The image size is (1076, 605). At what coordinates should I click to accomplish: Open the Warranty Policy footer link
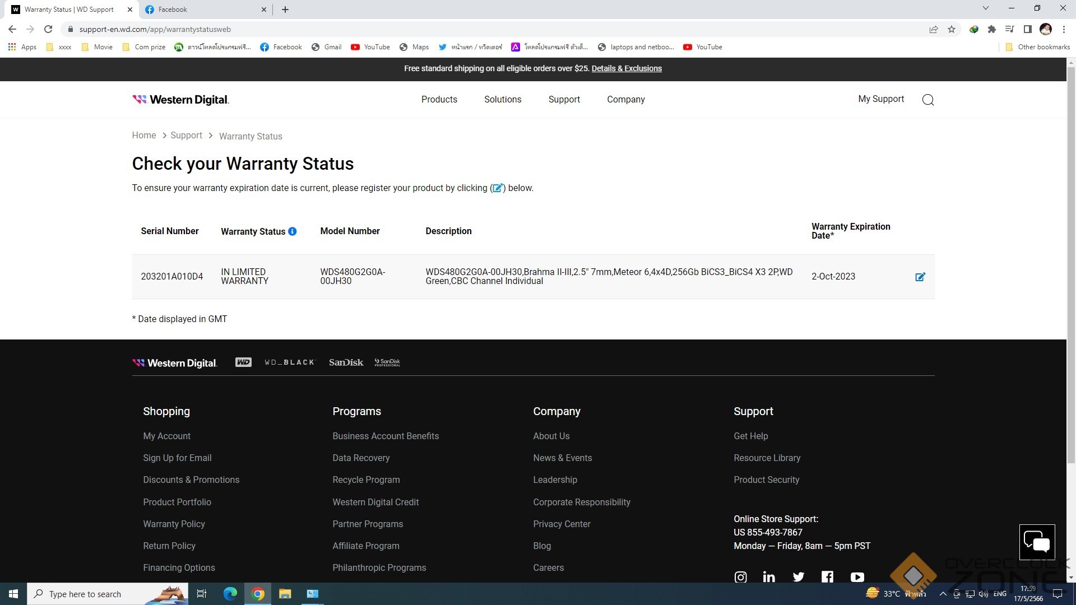tap(174, 524)
